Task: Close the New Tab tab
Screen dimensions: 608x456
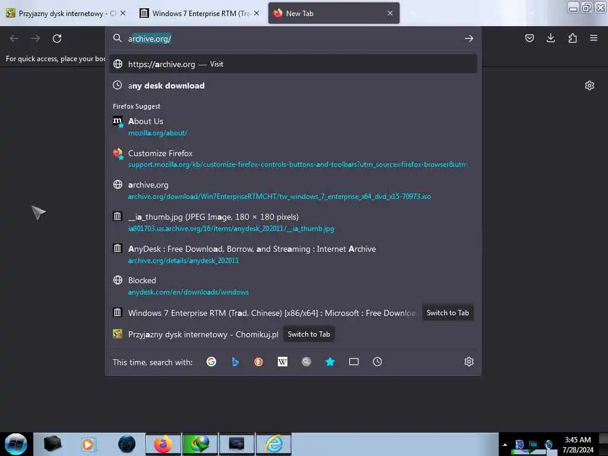Action: [389, 13]
